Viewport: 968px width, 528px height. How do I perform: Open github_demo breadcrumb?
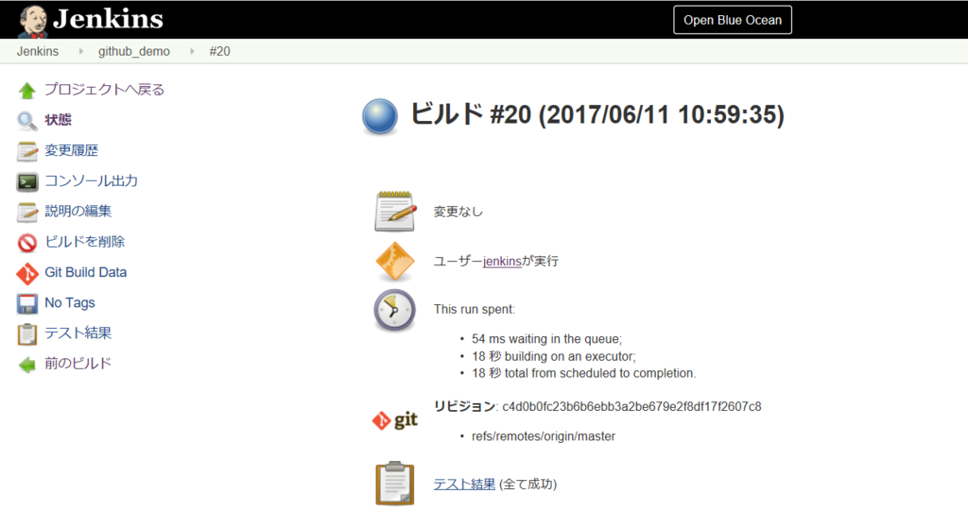134,51
